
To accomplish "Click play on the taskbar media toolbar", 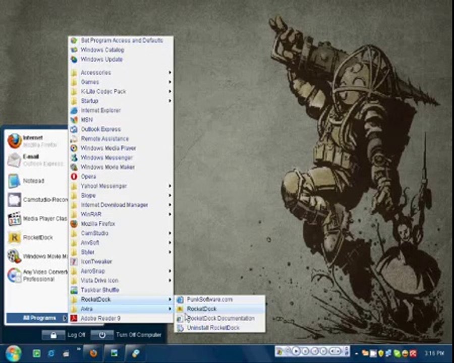I will (296, 351).
